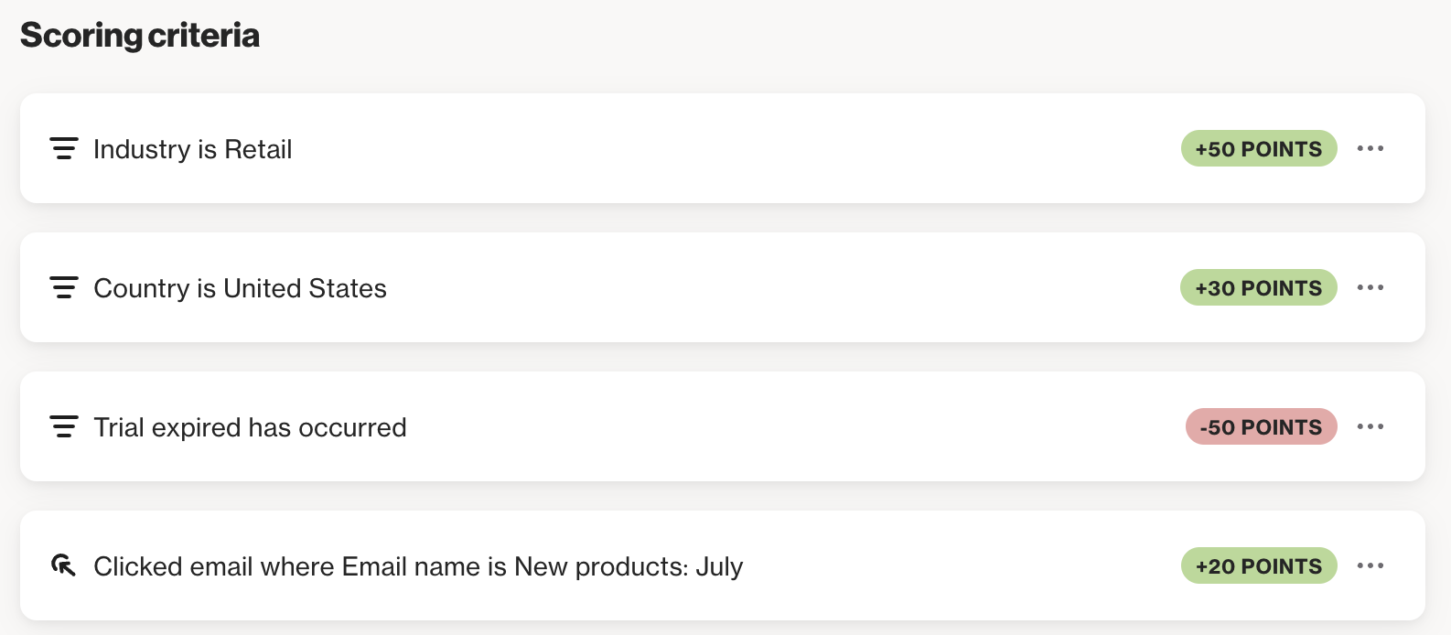Open three-dot menu for Industry is Retail
Viewport: 1451px width, 635px height.
(x=1370, y=148)
